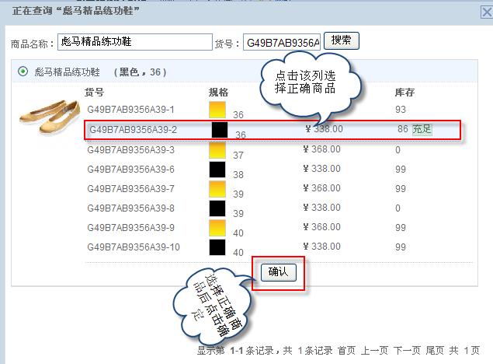Click the yellow swatch for G49B7AB9356A39-9

pyautogui.click(x=217, y=227)
